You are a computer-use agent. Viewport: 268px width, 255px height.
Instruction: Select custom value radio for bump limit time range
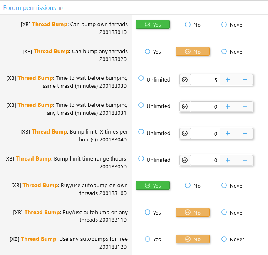(185, 160)
